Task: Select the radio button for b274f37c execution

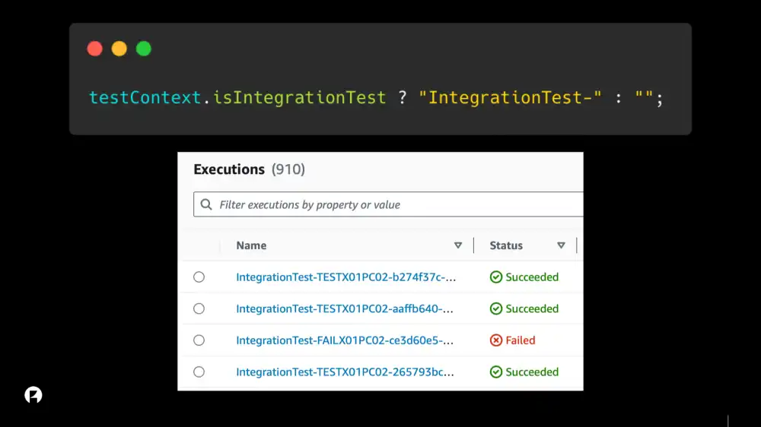Action: coord(199,277)
